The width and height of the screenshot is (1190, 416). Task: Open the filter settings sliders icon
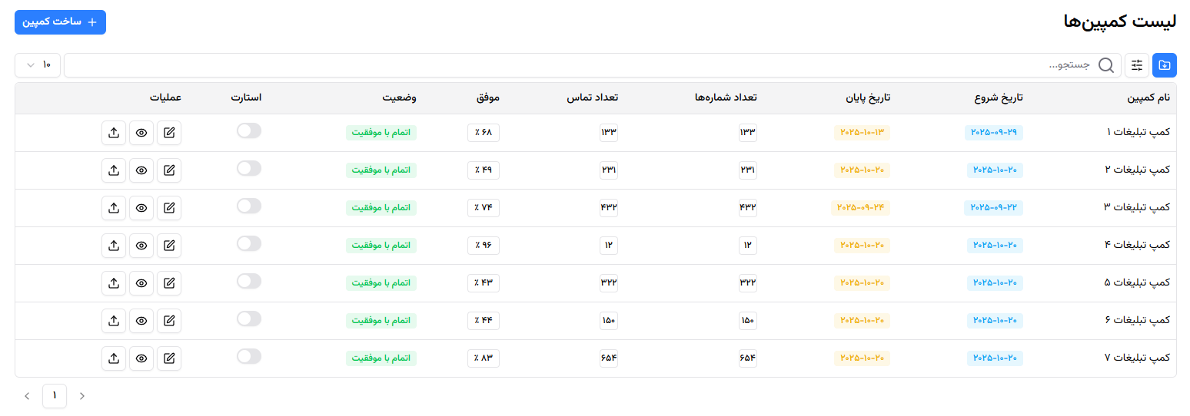click(x=1137, y=65)
